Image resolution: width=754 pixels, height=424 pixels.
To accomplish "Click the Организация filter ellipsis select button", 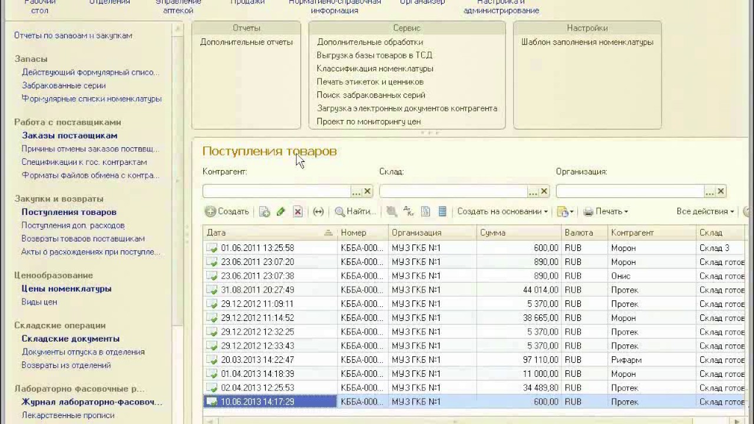I will (x=709, y=191).
